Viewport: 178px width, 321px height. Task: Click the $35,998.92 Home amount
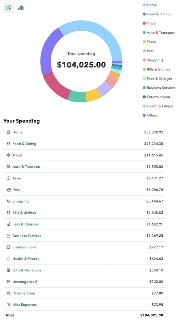coord(153,132)
